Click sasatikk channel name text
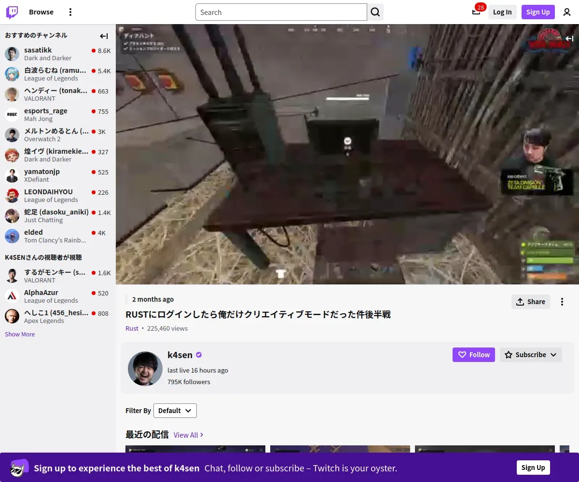579x482 pixels. click(38, 50)
